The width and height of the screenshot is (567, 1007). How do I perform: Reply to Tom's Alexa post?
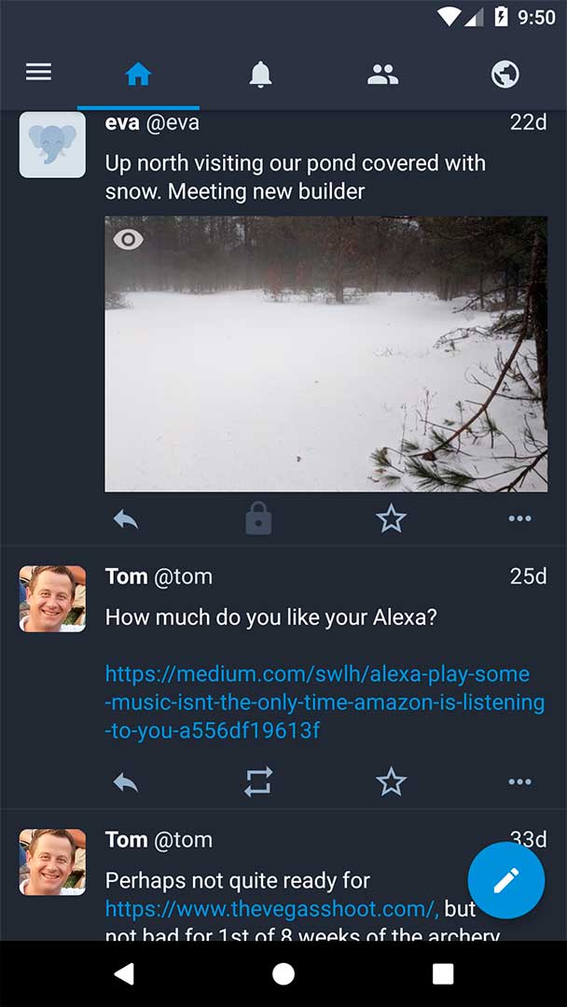tap(126, 782)
